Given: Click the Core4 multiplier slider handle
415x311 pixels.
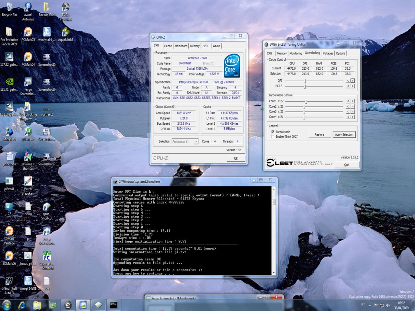Looking at the screenshot, I should [x=304, y=117].
